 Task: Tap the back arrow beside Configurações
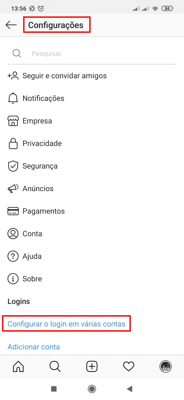coord(11,25)
